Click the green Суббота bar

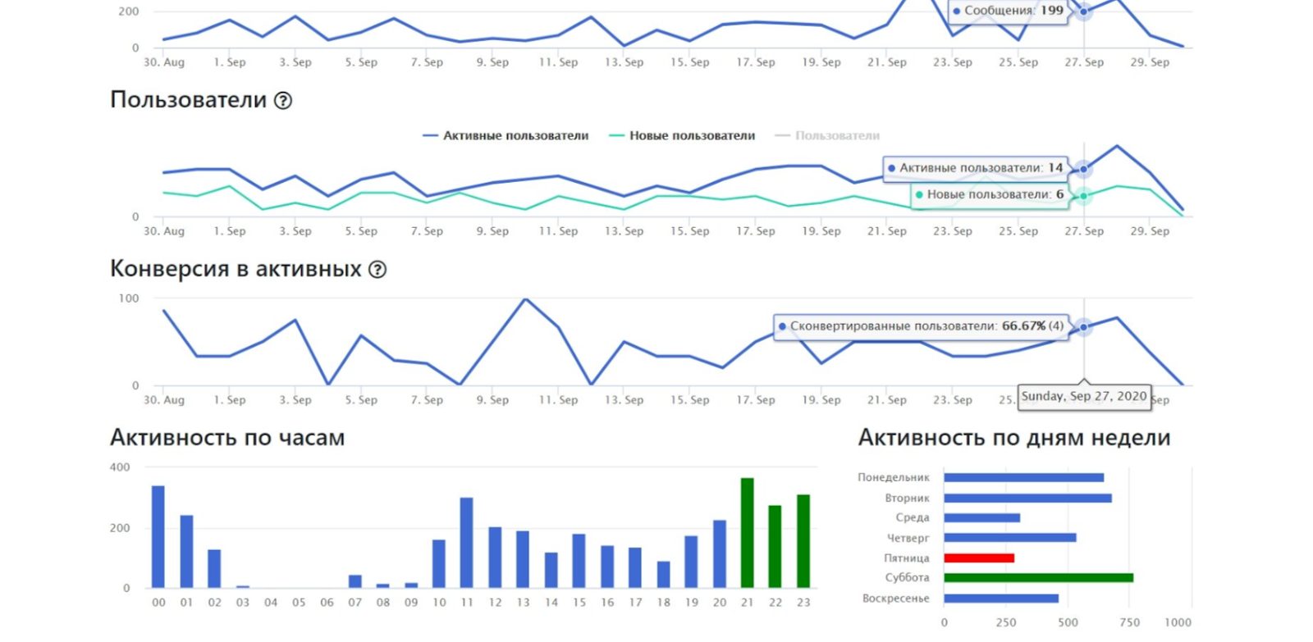click(x=1038, y=578)
